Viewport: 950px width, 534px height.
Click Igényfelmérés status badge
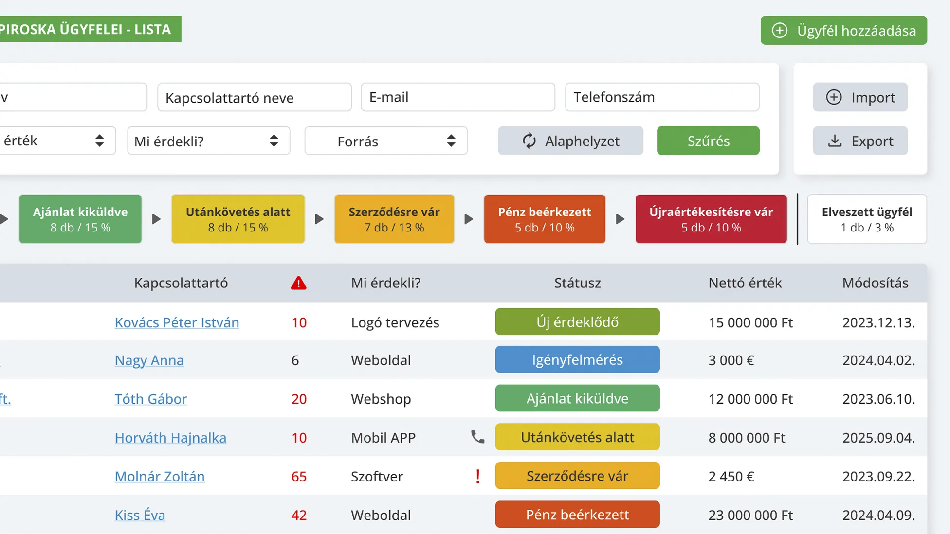click(577, 359)
